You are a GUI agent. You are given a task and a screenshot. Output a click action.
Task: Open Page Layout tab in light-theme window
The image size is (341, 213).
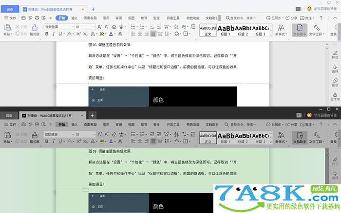point(90,18)
